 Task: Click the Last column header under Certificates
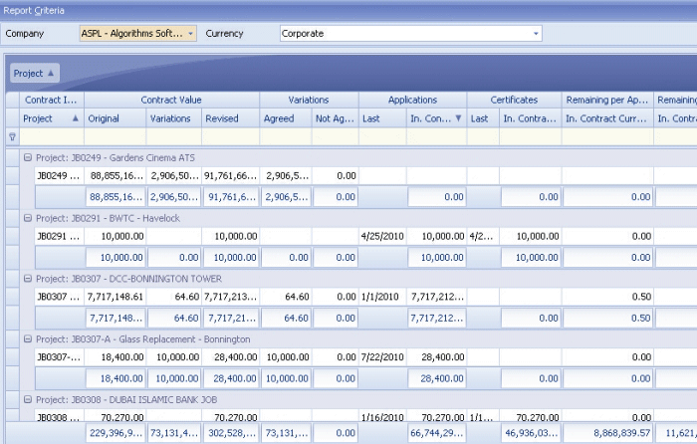(x=483, y=118)
